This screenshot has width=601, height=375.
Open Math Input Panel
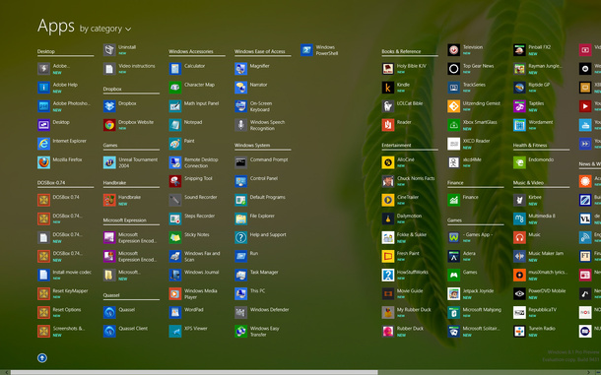(x=194, y=106)
